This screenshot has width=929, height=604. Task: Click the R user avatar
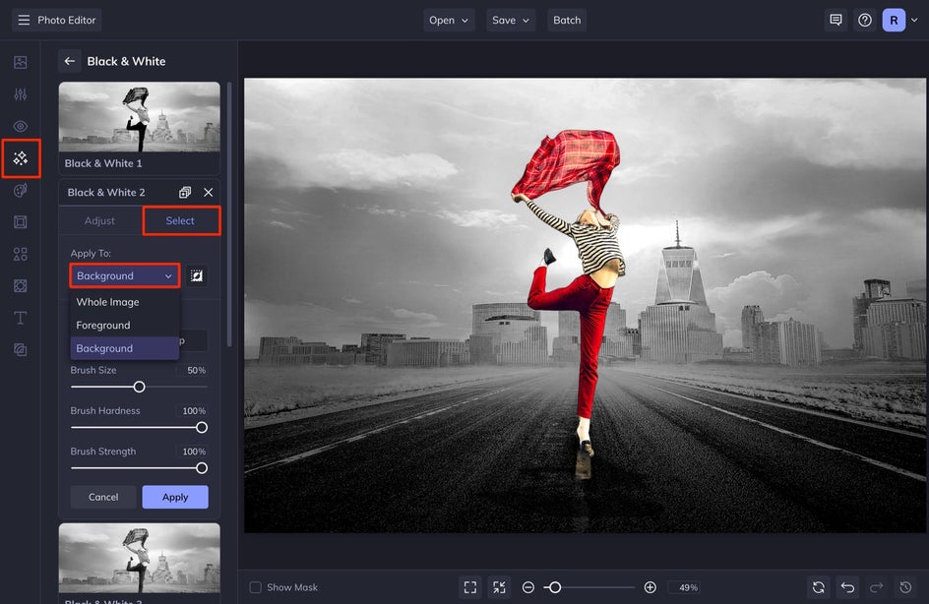[x=894, y=20]
